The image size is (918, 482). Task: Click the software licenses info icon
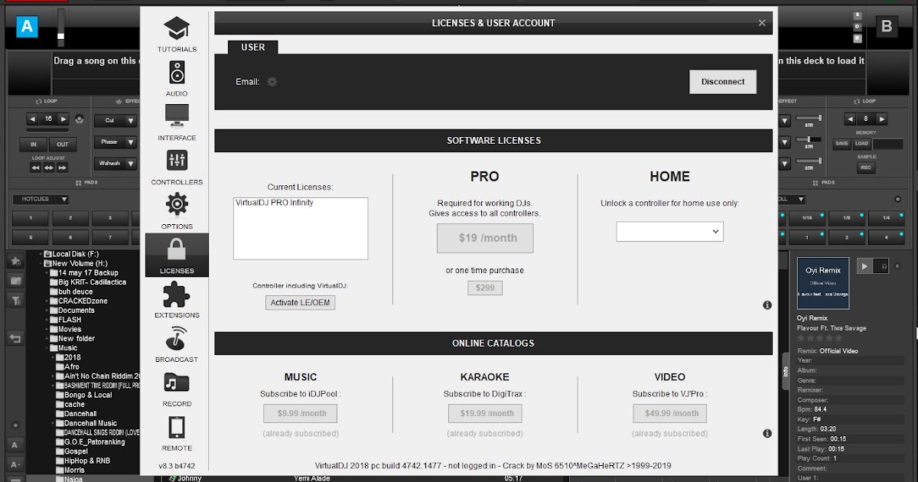point(767,305)
